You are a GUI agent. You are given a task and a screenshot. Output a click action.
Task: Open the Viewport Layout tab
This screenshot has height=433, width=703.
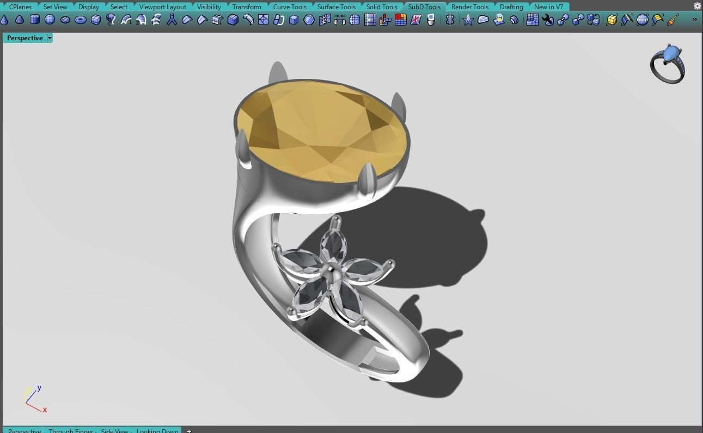tap(162, 7)
